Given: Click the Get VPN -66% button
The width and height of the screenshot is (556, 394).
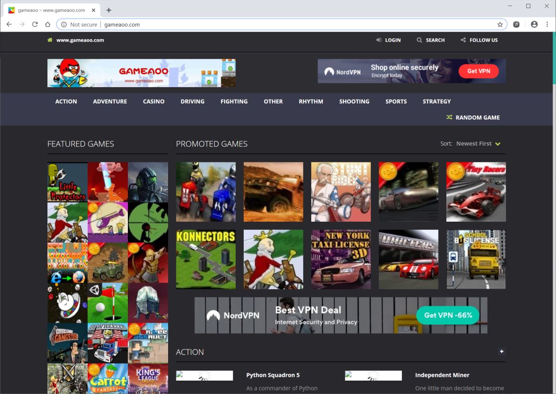Looking at the screenshot, I should (448, 315).
